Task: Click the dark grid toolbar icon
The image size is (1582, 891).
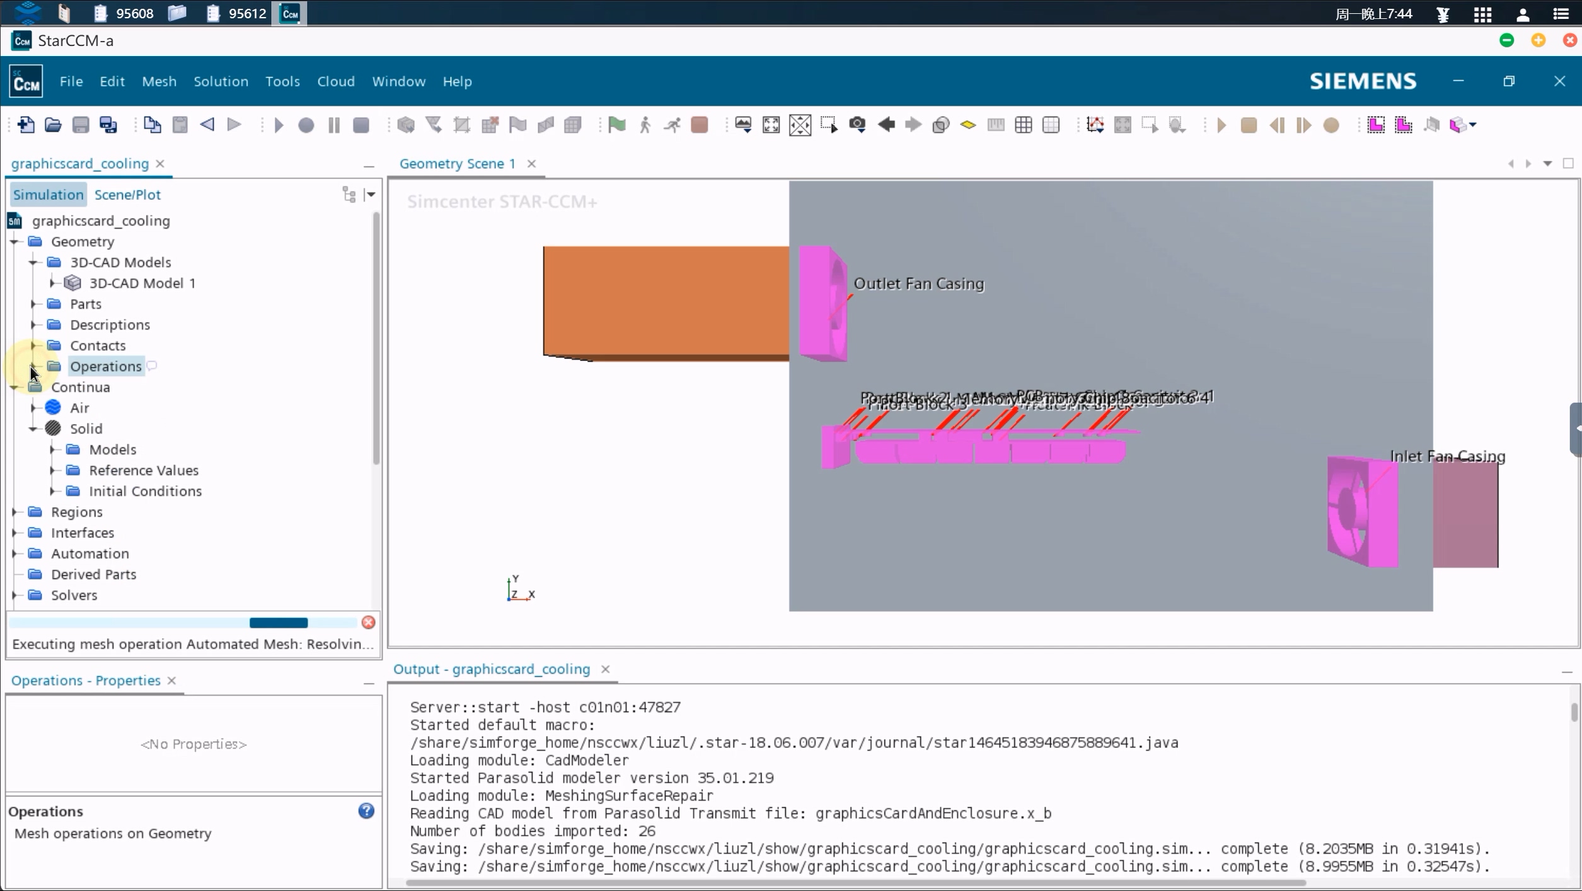Action: click(x=1024, y=125)
